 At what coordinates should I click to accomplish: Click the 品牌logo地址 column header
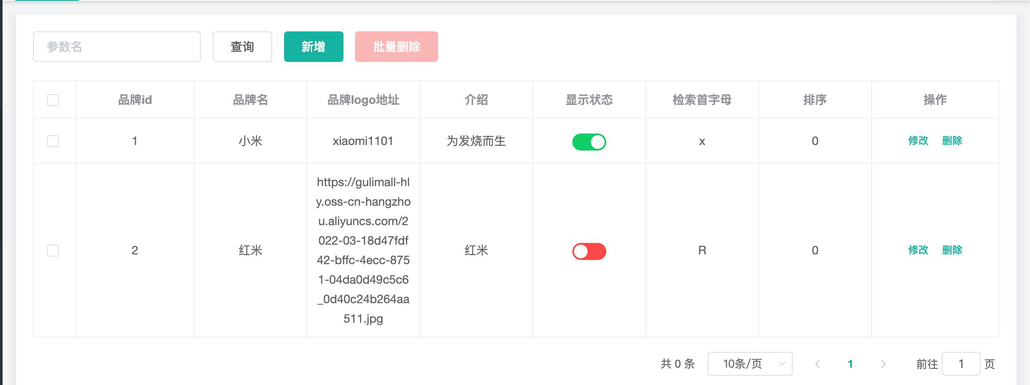[363, 100]
